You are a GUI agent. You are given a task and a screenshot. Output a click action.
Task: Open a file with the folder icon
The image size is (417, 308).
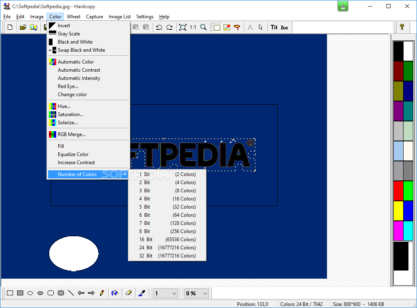tap(23, 27)
